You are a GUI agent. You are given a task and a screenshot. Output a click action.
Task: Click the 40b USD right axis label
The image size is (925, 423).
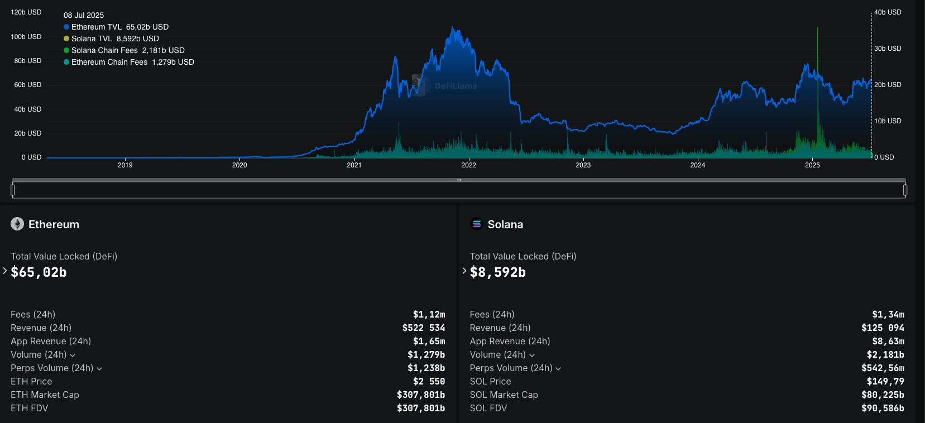[888, 12]
